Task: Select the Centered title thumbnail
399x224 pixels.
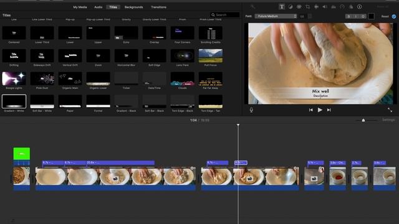Action: coord(14,33)
